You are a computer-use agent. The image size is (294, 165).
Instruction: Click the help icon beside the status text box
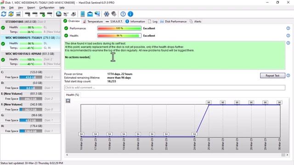[x=288, y=43]
